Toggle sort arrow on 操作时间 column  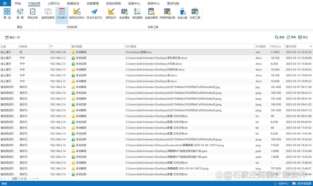pyautogui.click(x=311, y=46)
